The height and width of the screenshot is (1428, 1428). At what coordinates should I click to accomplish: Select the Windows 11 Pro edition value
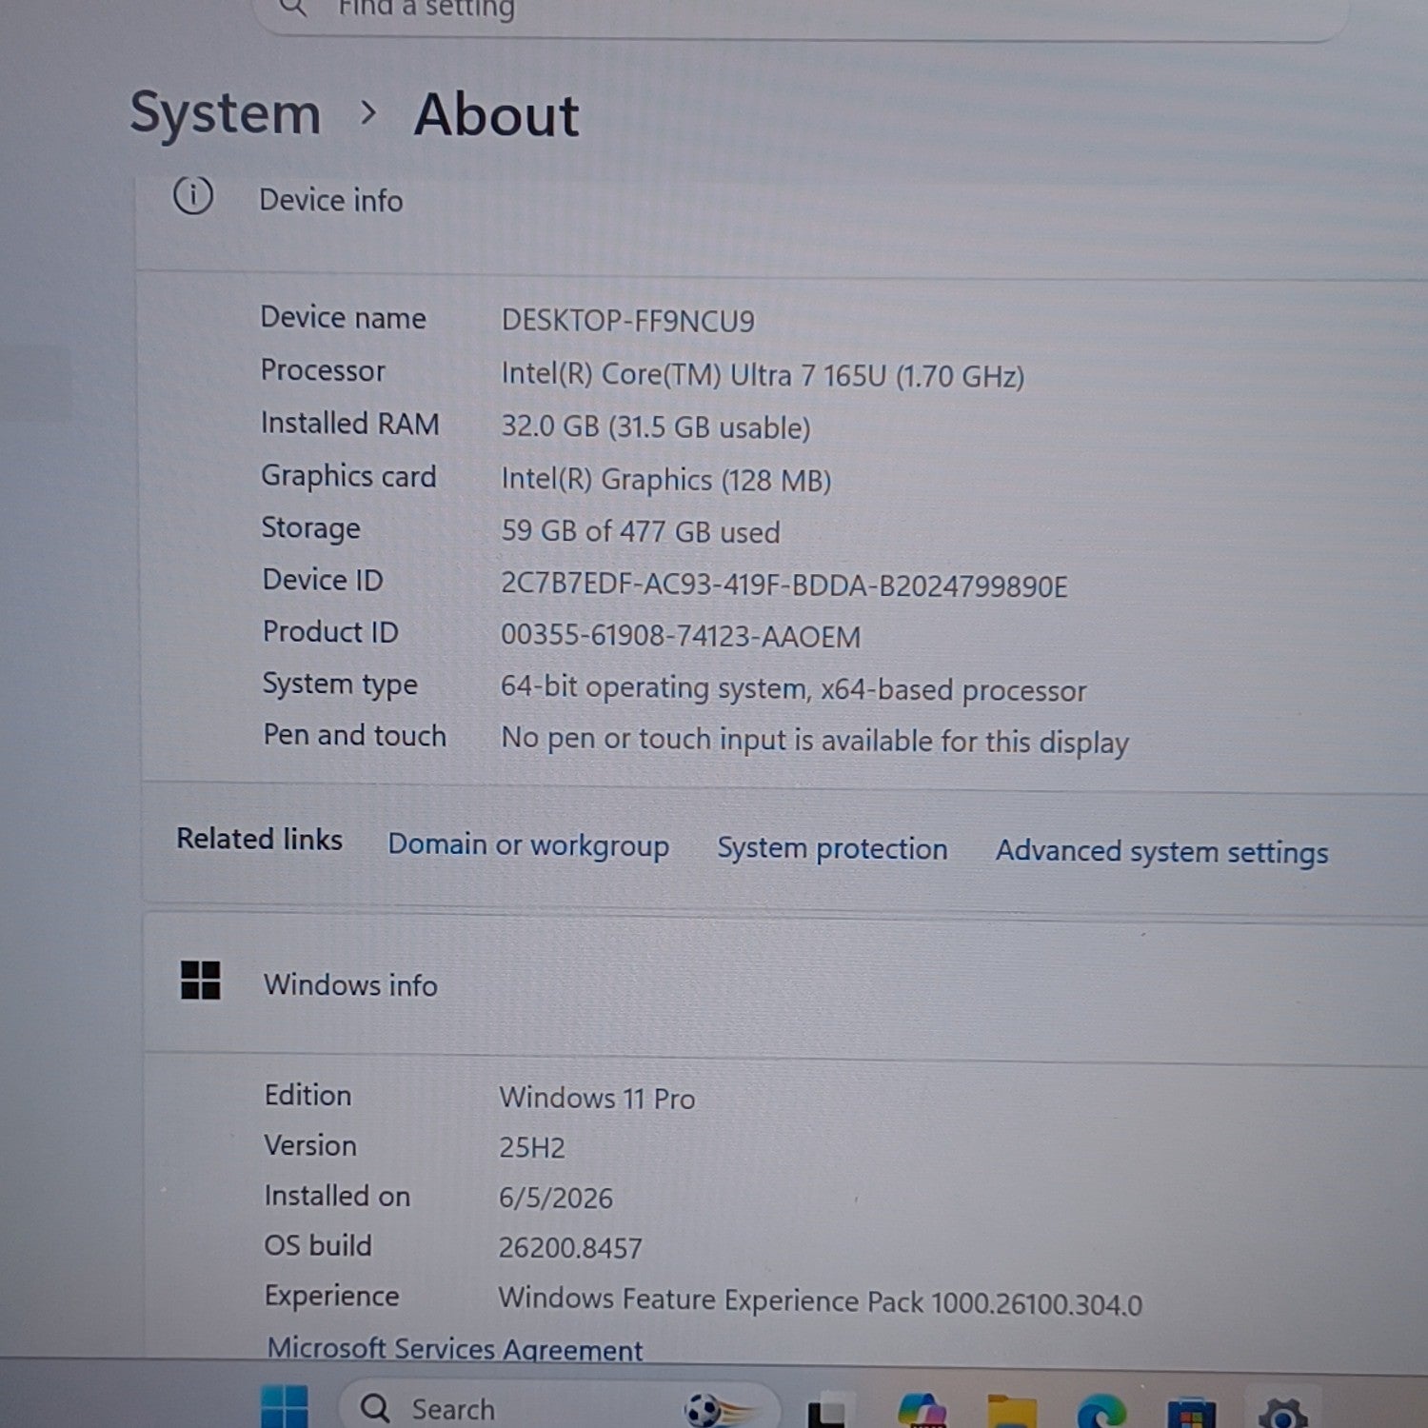pos(597,1098)
